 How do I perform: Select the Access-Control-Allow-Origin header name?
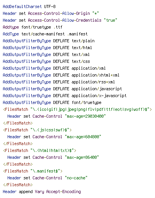(x=59, y=13)
